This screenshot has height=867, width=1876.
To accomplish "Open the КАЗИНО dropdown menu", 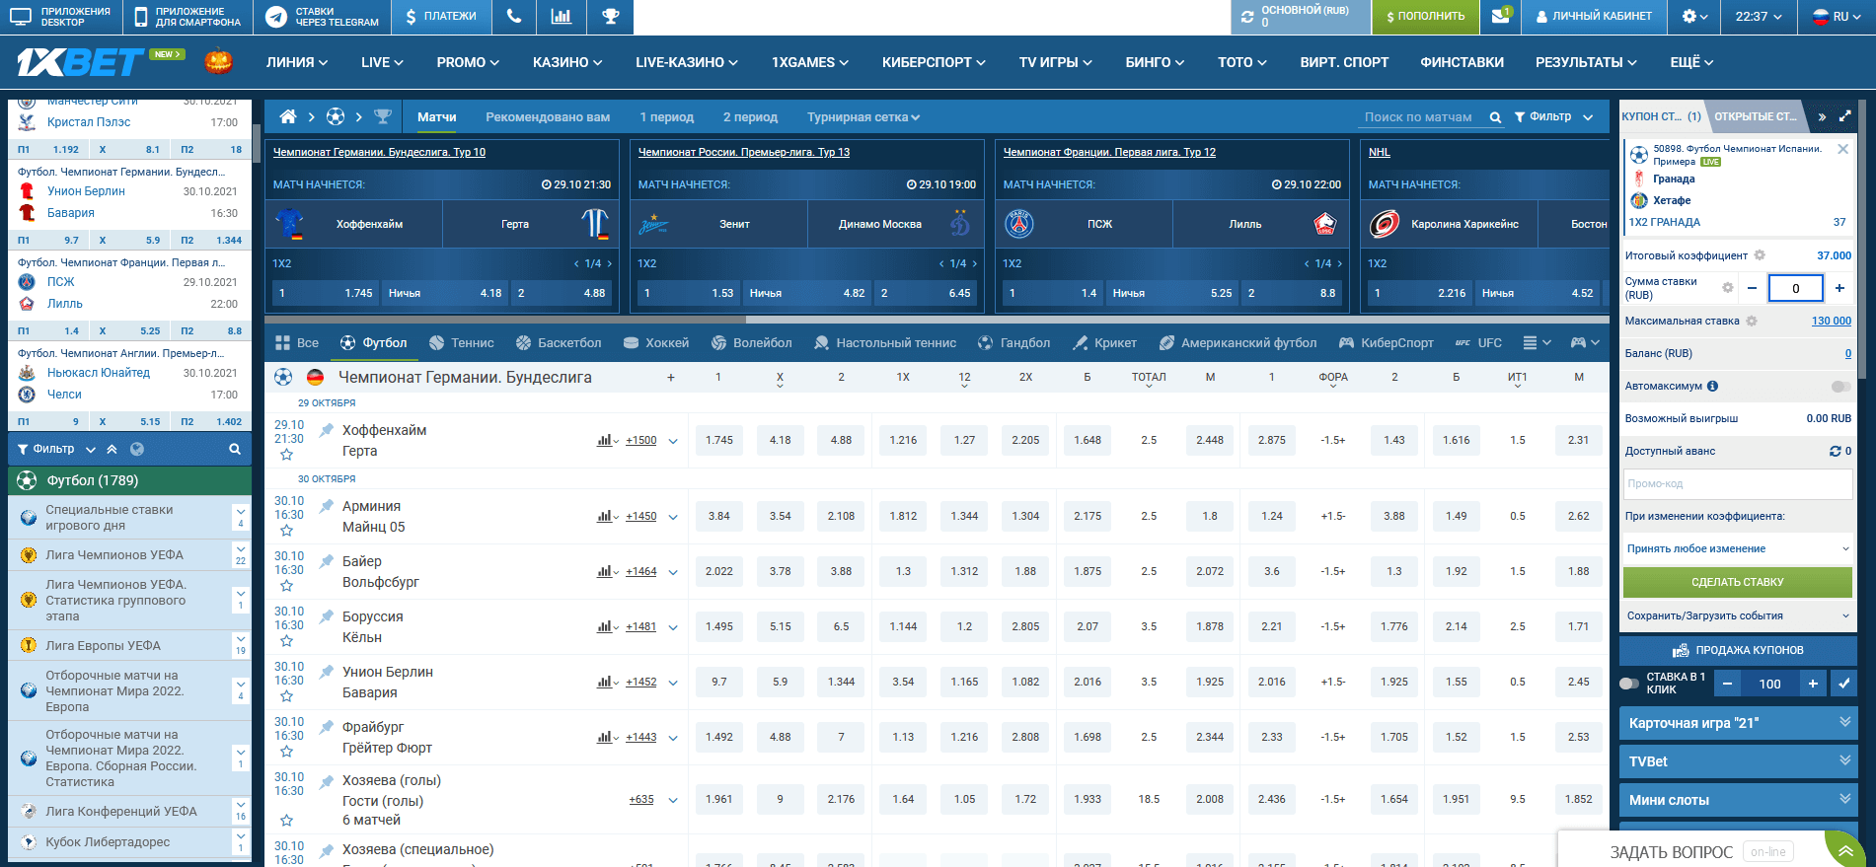I will [567, 62].
